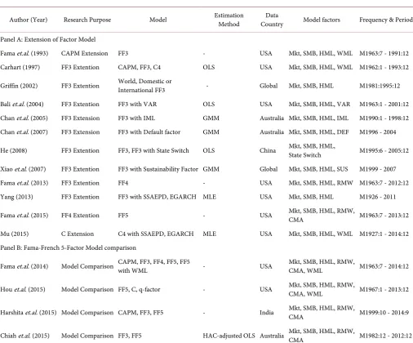
Task: Click 'C4 with SSAEPD, EGARCH' model cell
Action: click(156, 234)
